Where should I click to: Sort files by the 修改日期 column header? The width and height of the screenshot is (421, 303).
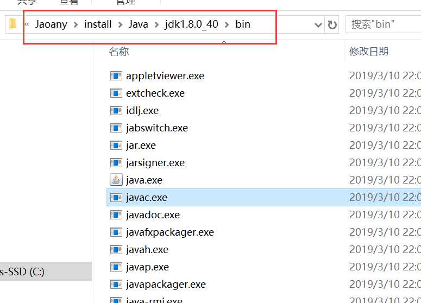369,52
